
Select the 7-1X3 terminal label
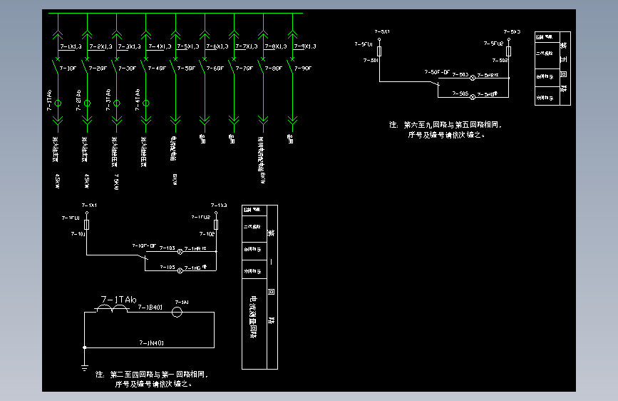click(219, 205)
